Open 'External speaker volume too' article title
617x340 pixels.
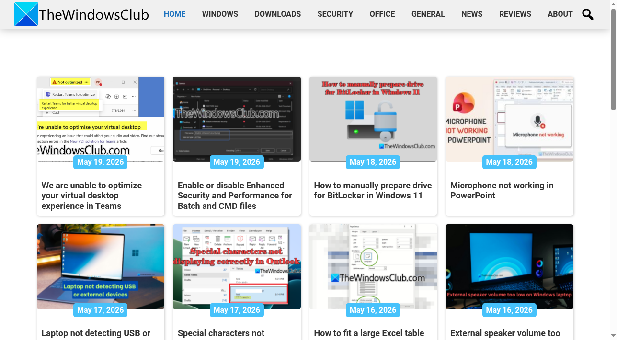505,333
